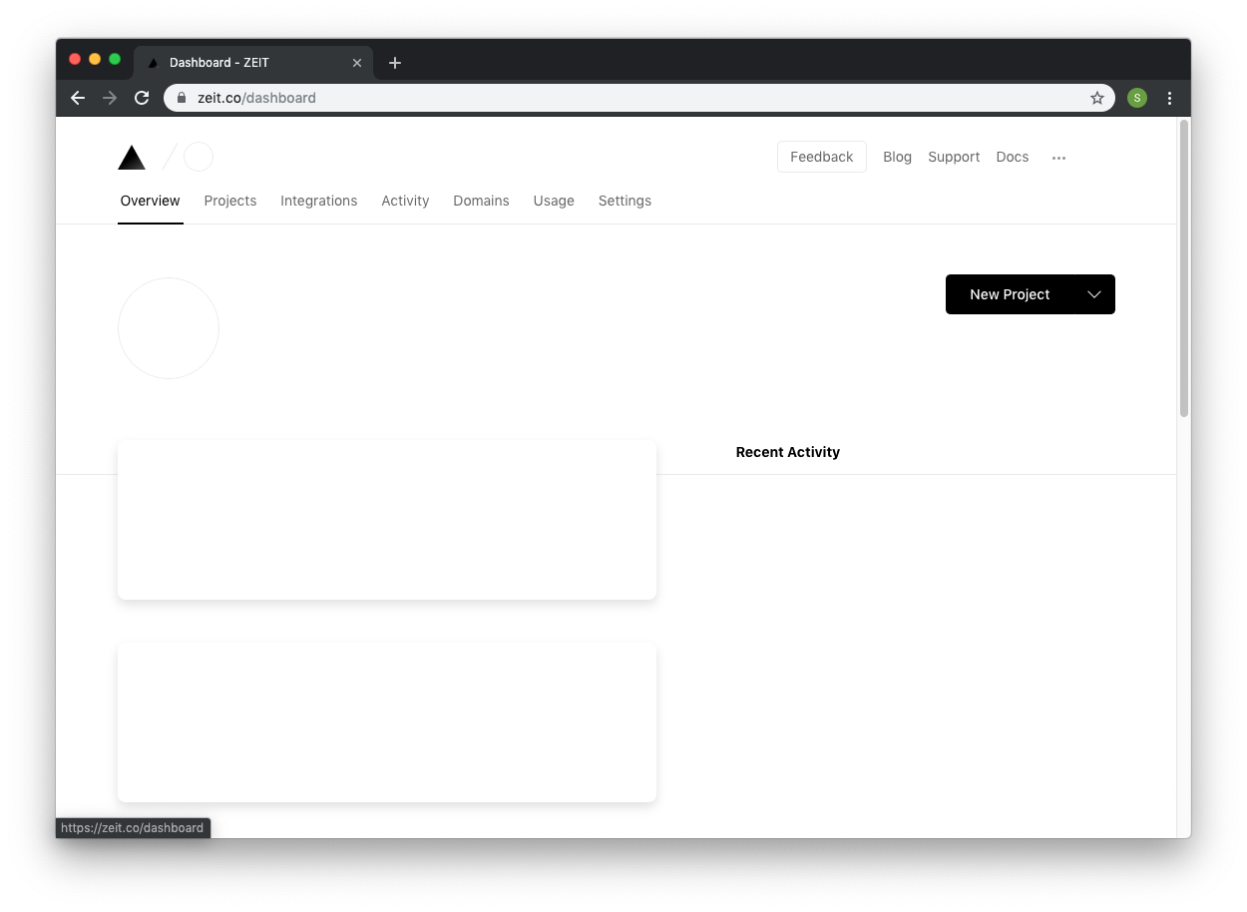Click the first empty project card
The image size is (1247, 912).
click(x=387, y=520)
